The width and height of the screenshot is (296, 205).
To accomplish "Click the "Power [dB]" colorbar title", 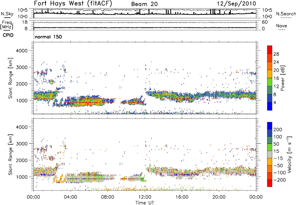I will [282, 78].
